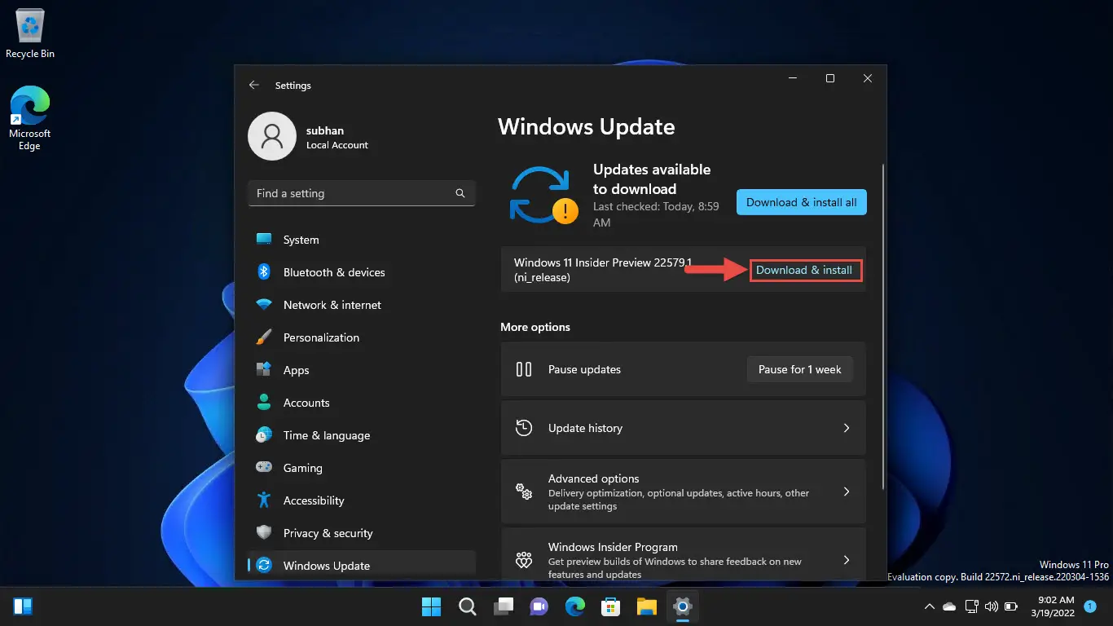Viewport: 1113px width, 626px height.
Task: Click the battery tray icon
Action: (1012, 606)
